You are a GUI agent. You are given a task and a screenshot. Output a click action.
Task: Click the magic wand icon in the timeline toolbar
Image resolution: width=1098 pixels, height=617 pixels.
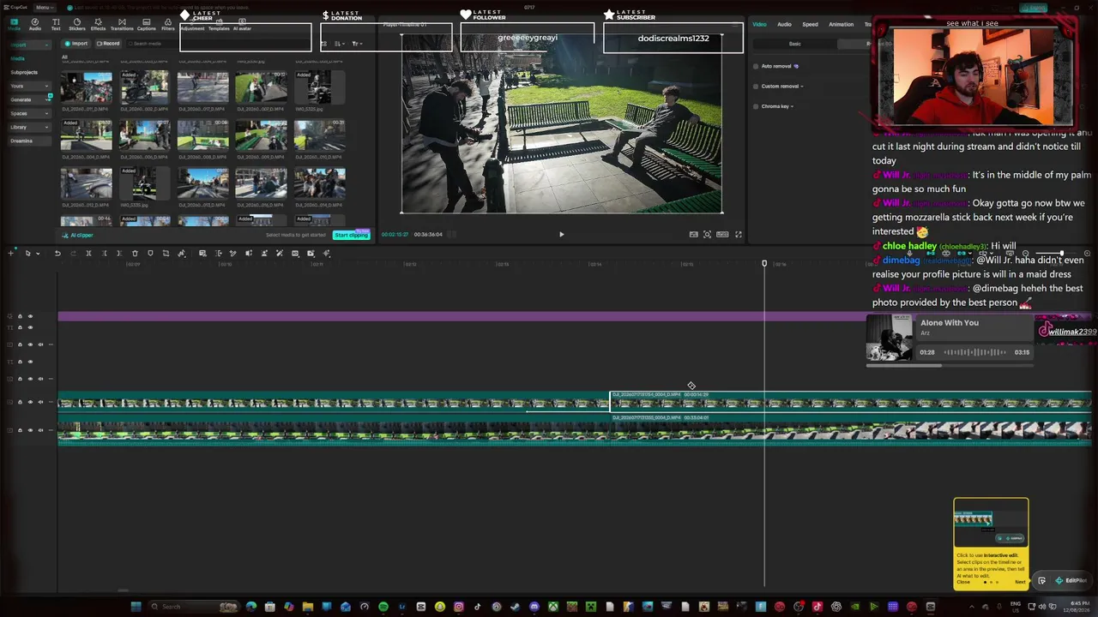click(280, 253)
